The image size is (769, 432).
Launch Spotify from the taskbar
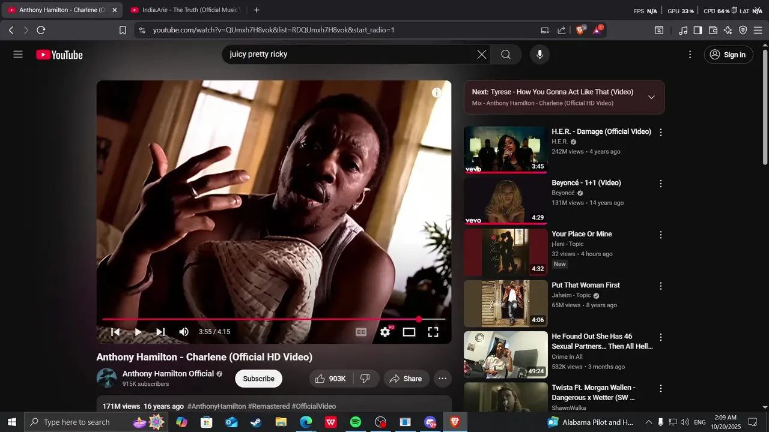tap(356, 422)
